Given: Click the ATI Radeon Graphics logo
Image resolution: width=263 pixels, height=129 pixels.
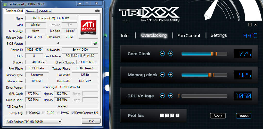Looking at the screenshot, I should pyautogui.click(x=88, y=27).
